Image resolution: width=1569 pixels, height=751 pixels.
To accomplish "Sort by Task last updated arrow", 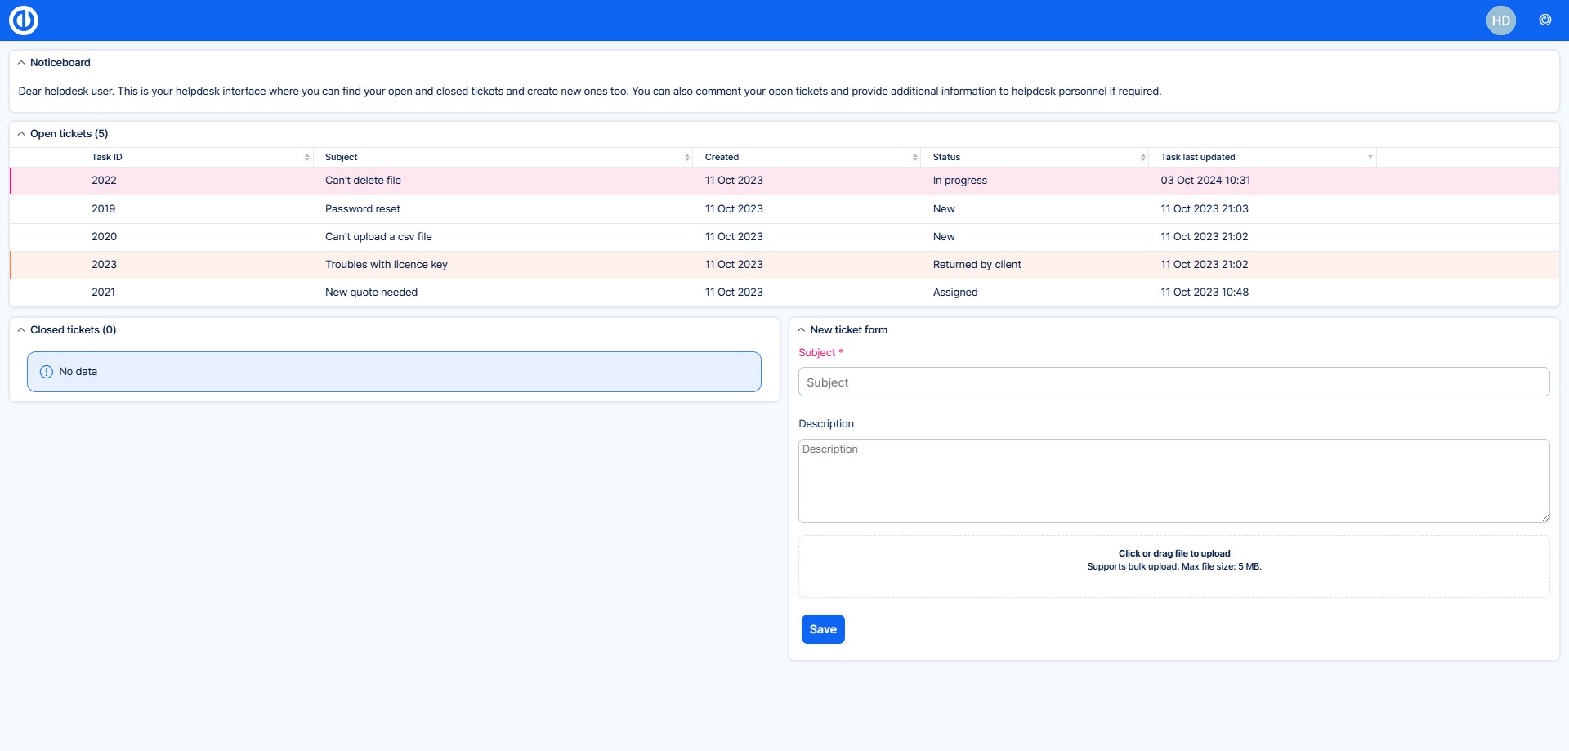I will (x=1370, y=157).
